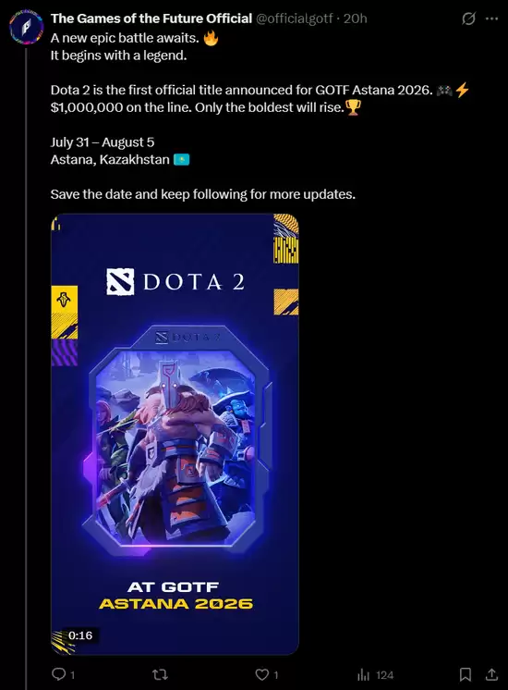Open the three-dot more options menu

click(491, 18)
